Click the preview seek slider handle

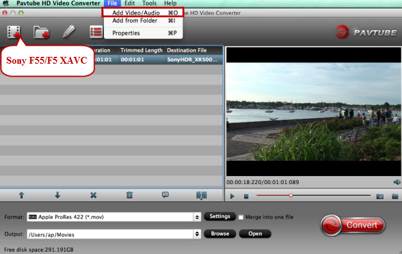point(291,195)
